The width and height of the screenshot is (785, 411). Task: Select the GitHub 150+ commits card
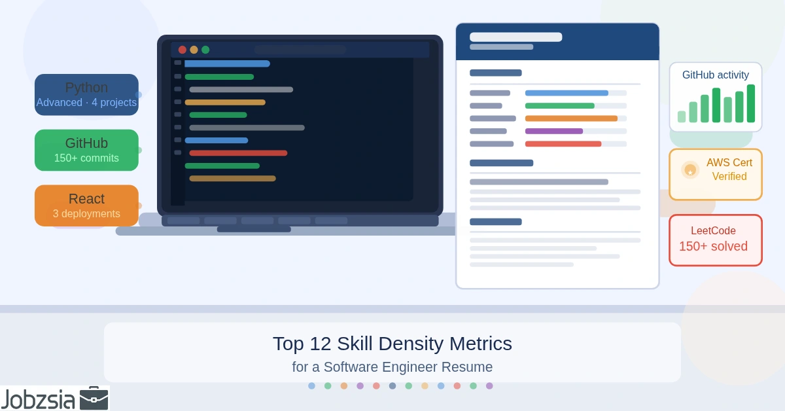coord(86,150)
